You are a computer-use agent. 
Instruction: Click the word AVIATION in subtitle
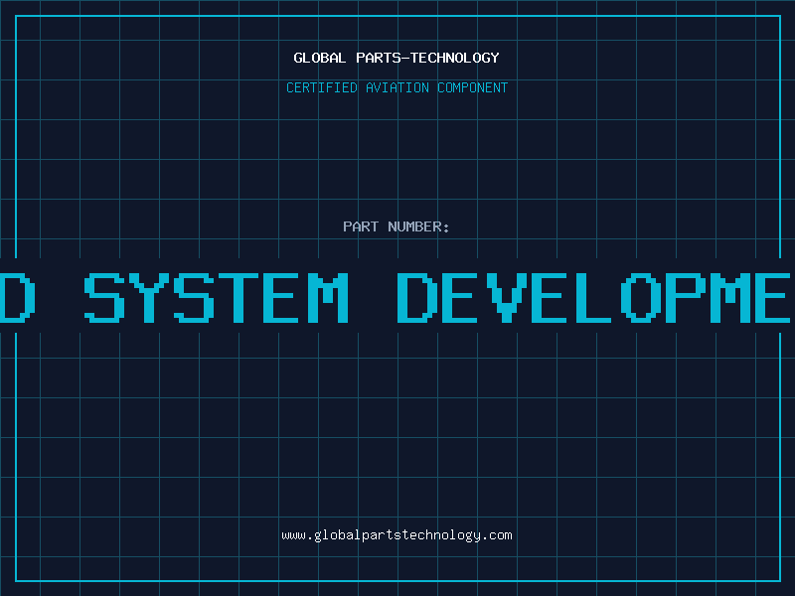(x=397, y=87)
